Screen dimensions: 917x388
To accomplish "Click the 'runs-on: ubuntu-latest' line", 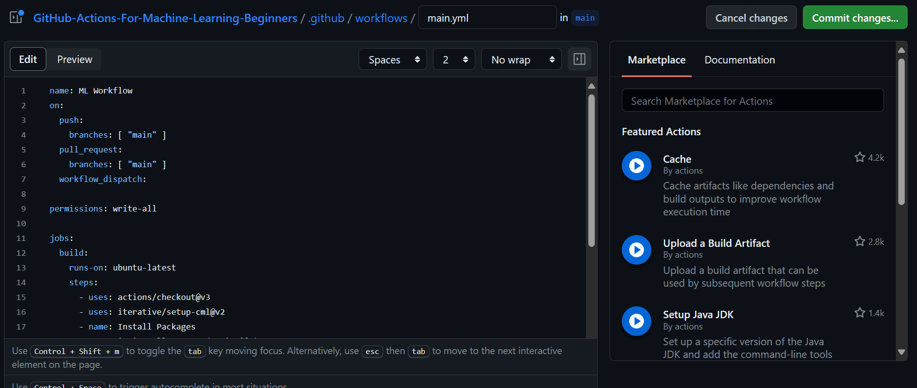I will pos(122,268).
